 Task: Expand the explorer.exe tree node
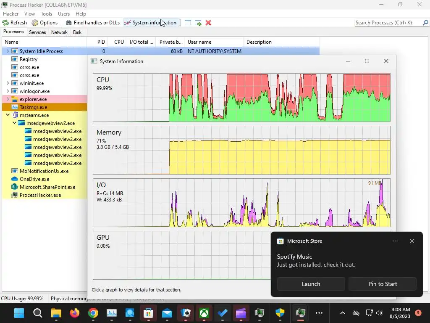(x=8, y=99)
